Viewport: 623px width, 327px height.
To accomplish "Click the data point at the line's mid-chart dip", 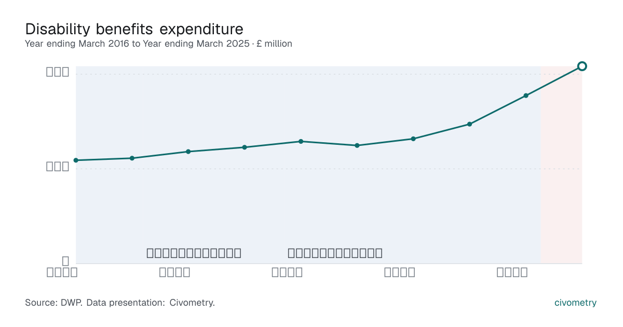I will point(357,145).
